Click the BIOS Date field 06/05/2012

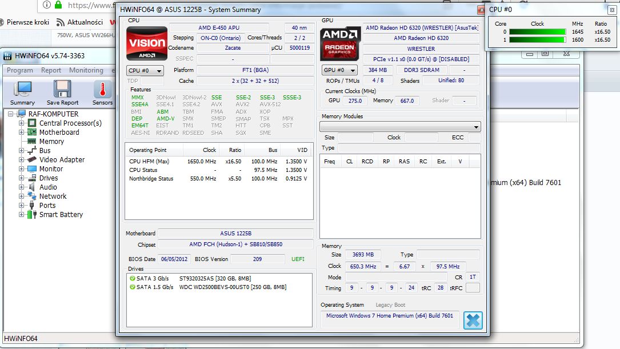[174, 259]
